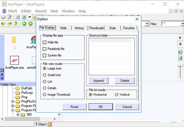Switch to the Style tab

pos(113,28)
